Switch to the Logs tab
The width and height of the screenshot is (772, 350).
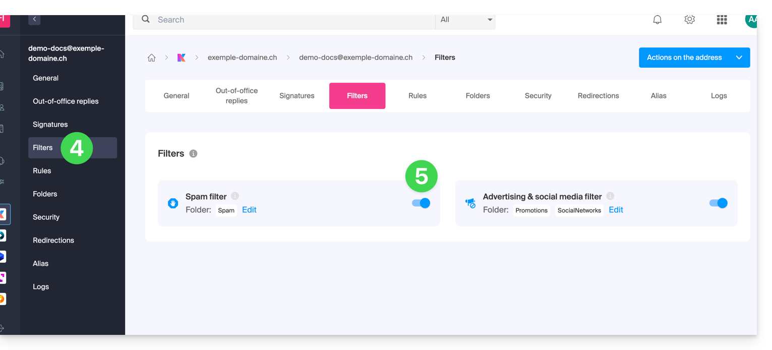pyautogui.click(x=719, y=96)
